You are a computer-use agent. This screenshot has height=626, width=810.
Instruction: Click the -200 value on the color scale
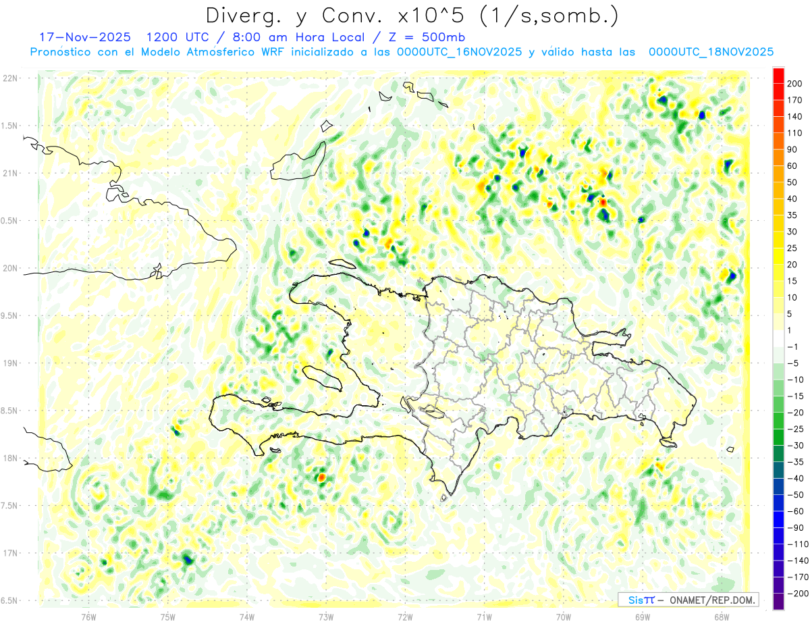(x=799, y=594)
